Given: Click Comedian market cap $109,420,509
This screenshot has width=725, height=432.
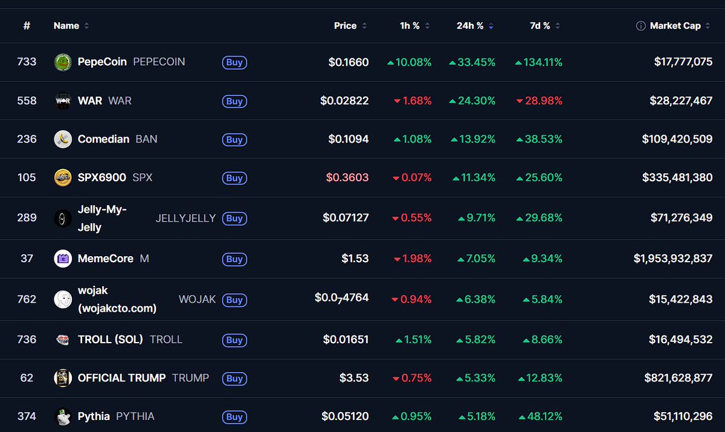Looking at the screenshot, I should click(677, 139).
